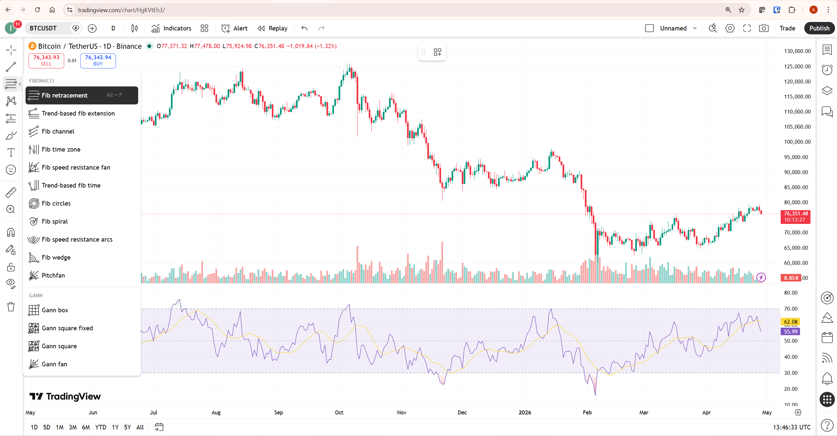The height and width of the screenshot is (436, 837).
Task: Pick Trend-based fib time tool
Action: point(82,185)
